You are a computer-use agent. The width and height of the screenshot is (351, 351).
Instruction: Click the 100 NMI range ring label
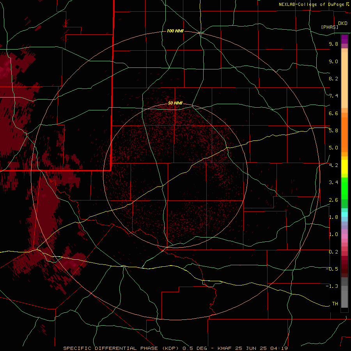[x=175, y=31]
